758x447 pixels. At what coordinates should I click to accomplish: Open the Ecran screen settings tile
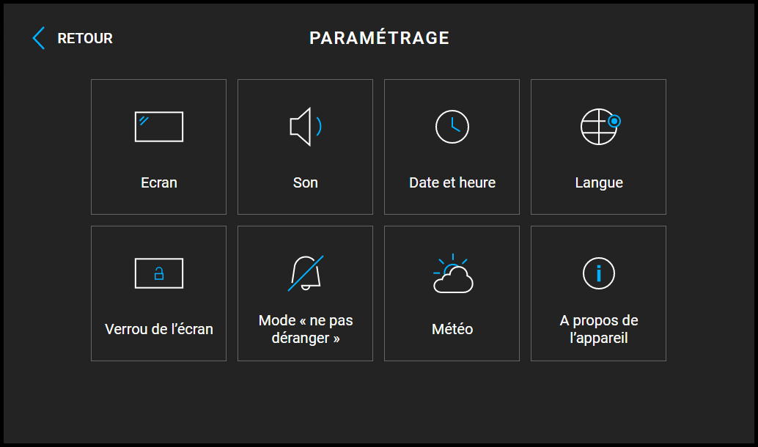click(x=158, y=147)
